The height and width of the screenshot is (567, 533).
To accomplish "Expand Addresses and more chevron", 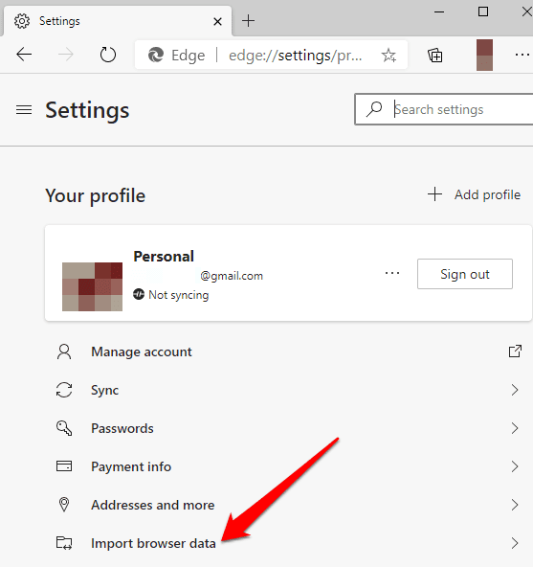I will pyautogui.click(x=515, y=505).
